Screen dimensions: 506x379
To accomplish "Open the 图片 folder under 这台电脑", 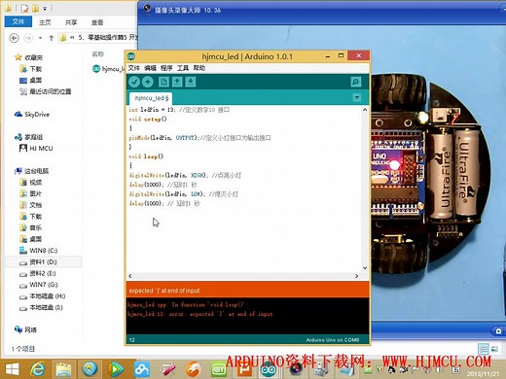I will [x=36, y=193].
